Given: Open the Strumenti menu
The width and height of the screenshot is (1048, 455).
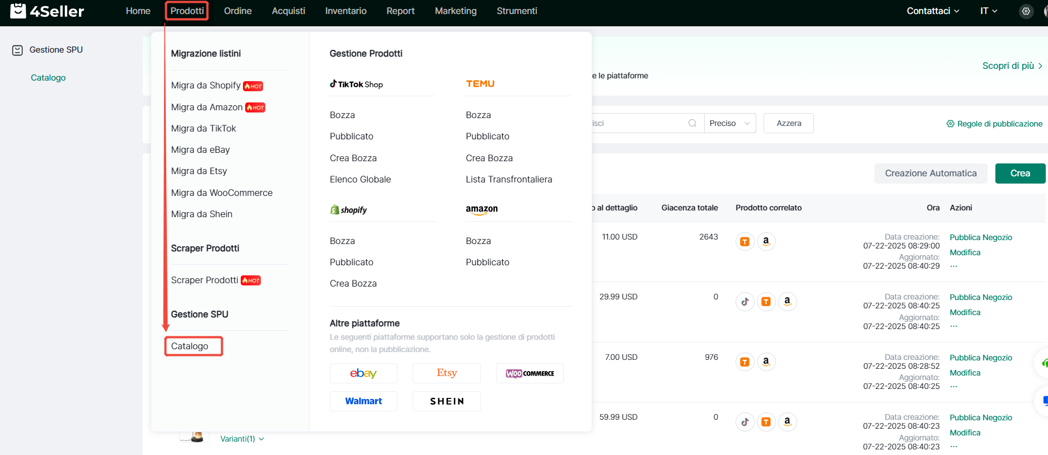Looking at the screenshot, I should pos(517,11).
